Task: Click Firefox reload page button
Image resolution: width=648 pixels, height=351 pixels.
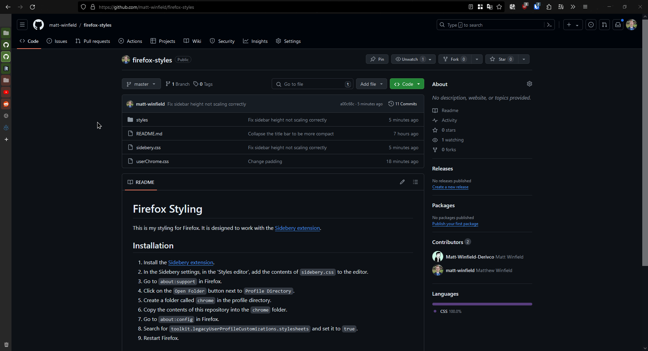Action: click(x=32, y=7)
